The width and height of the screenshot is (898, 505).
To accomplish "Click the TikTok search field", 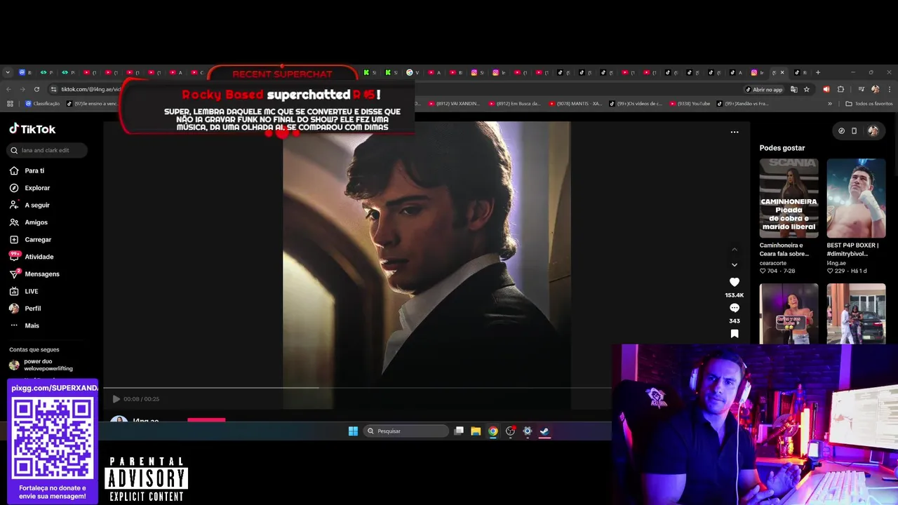I will 48,150.
